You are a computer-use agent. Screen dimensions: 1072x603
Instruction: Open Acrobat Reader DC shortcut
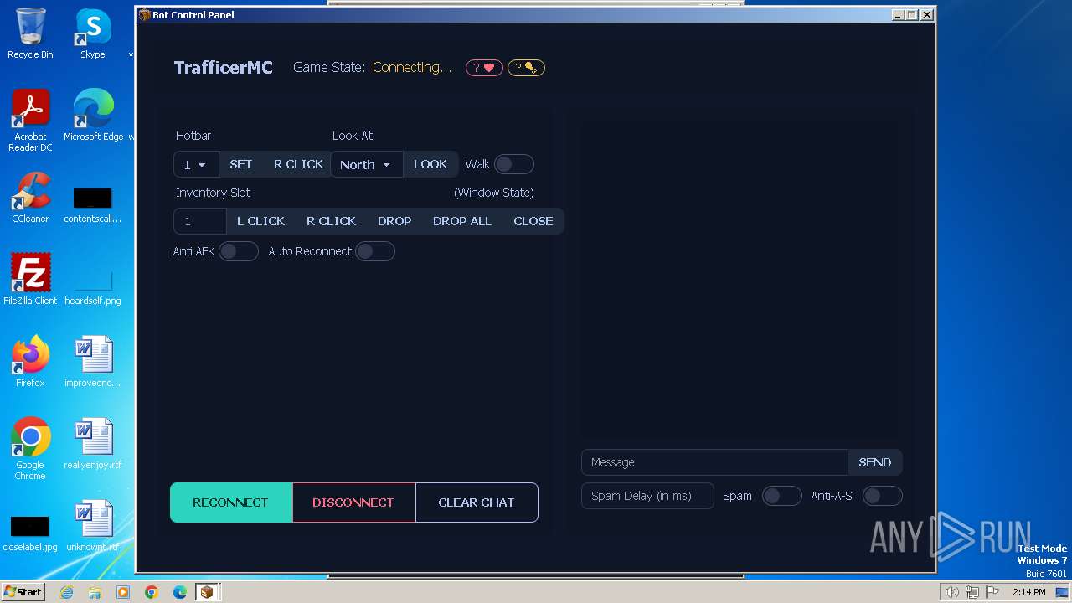coord(30,121)
